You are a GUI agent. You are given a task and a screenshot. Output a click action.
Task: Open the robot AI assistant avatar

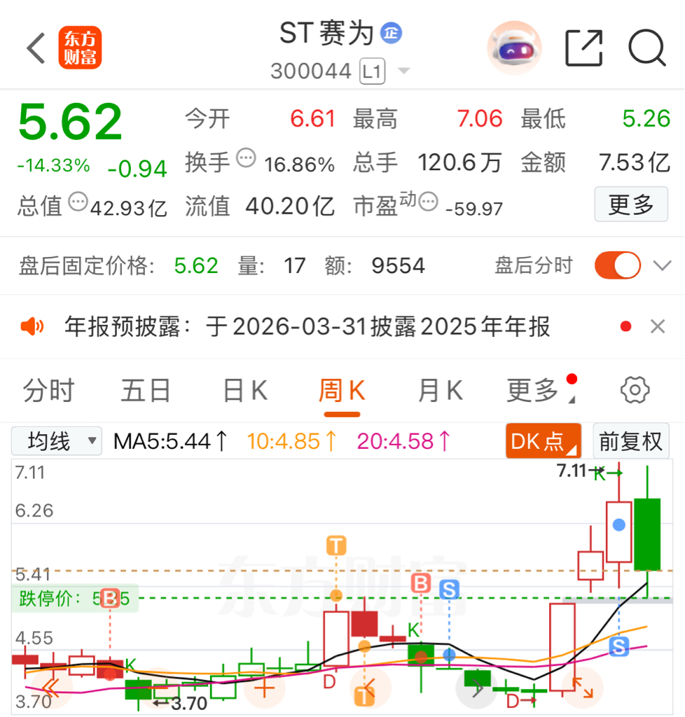coord(515,48)
